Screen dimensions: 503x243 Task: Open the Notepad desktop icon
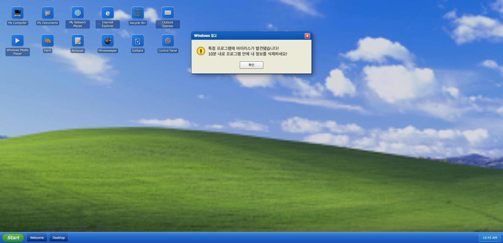coord(78,41)
